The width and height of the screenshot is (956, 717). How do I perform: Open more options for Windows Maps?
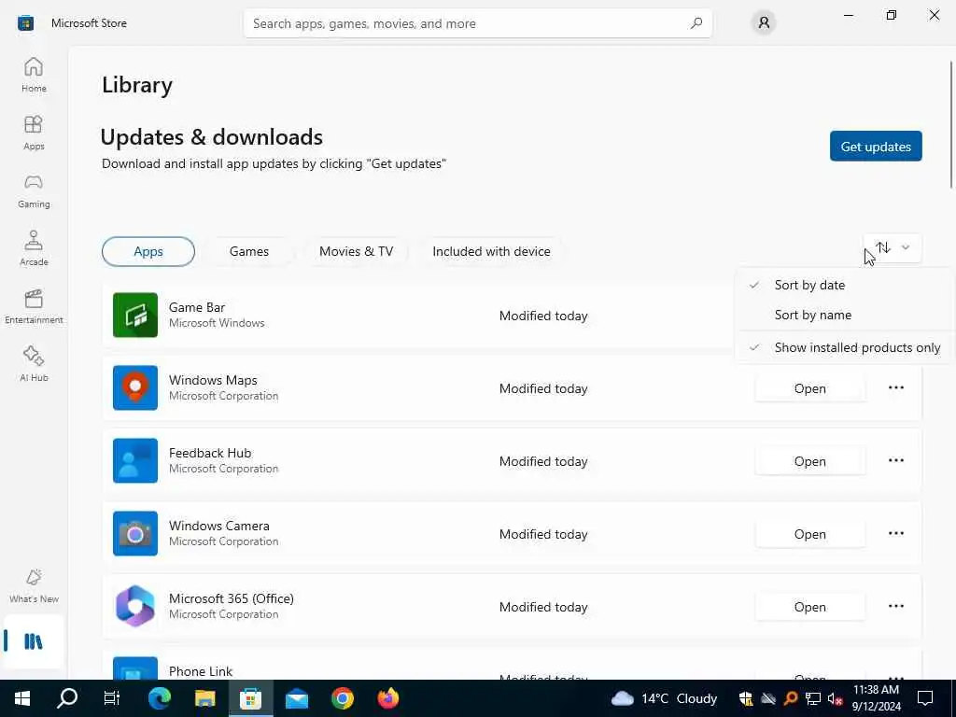(895, 387)
